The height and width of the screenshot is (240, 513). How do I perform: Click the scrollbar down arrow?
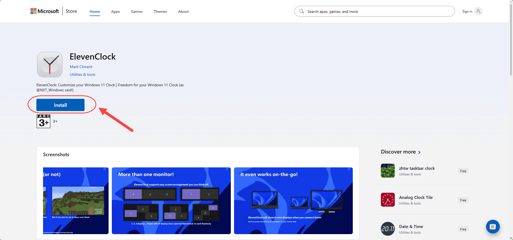coord(511,238)
